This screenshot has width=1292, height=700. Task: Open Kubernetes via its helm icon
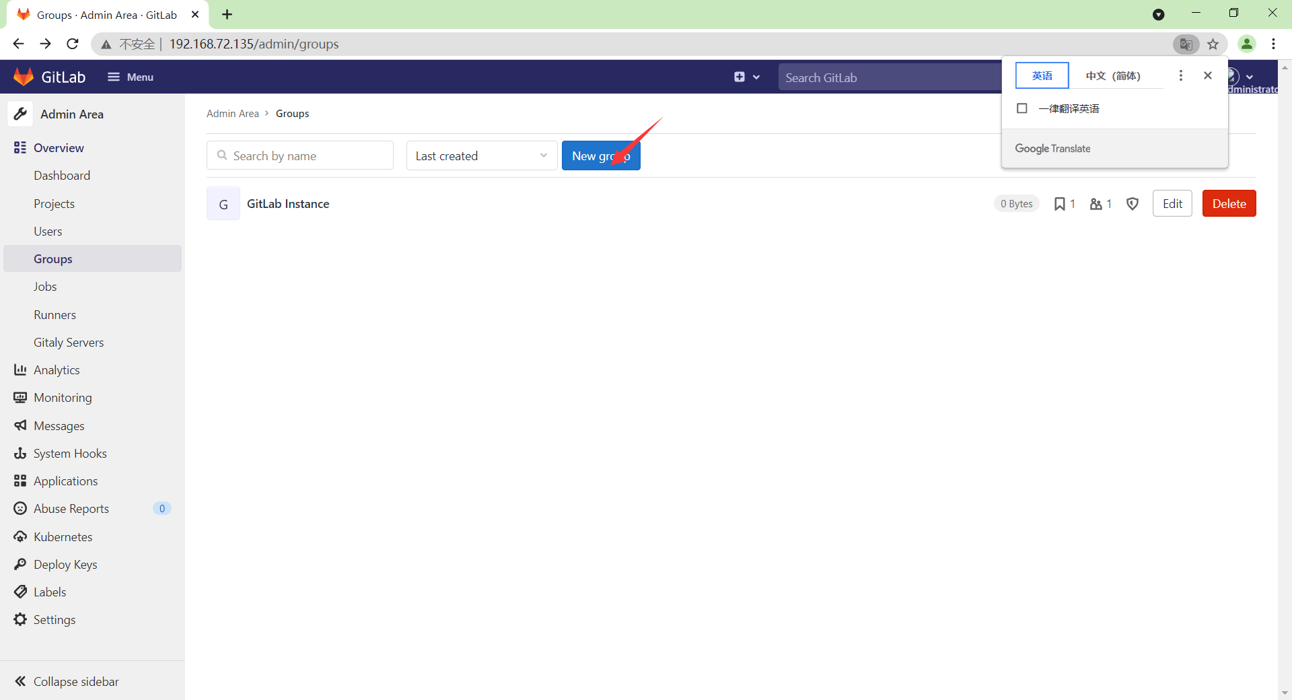click(20, 536)
